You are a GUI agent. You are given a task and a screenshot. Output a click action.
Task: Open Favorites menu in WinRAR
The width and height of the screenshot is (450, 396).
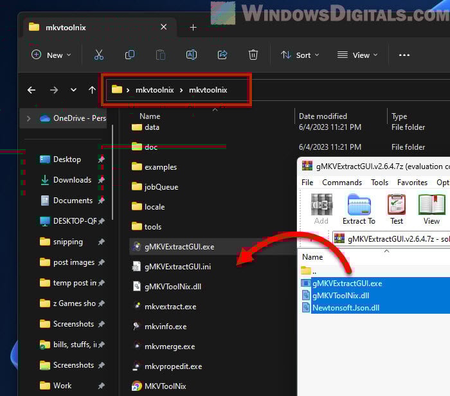pyautogui.click(x=412, y=183)
